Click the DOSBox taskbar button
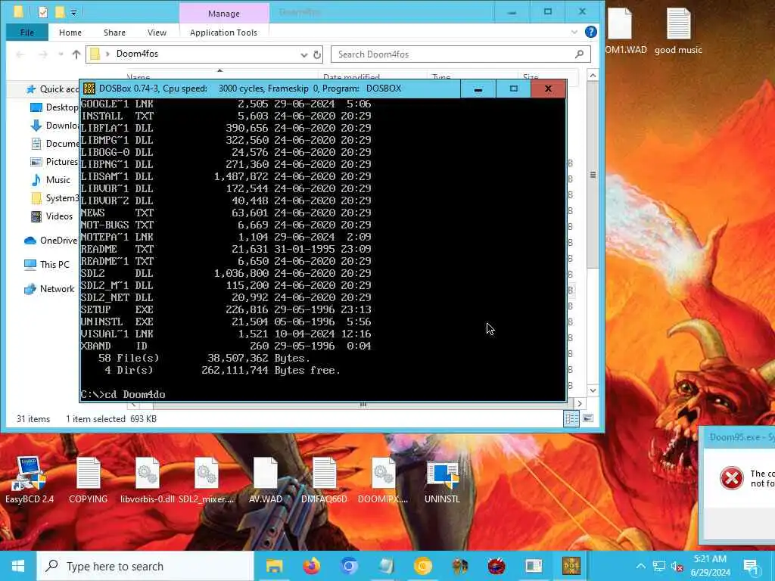 click(571, 566)
